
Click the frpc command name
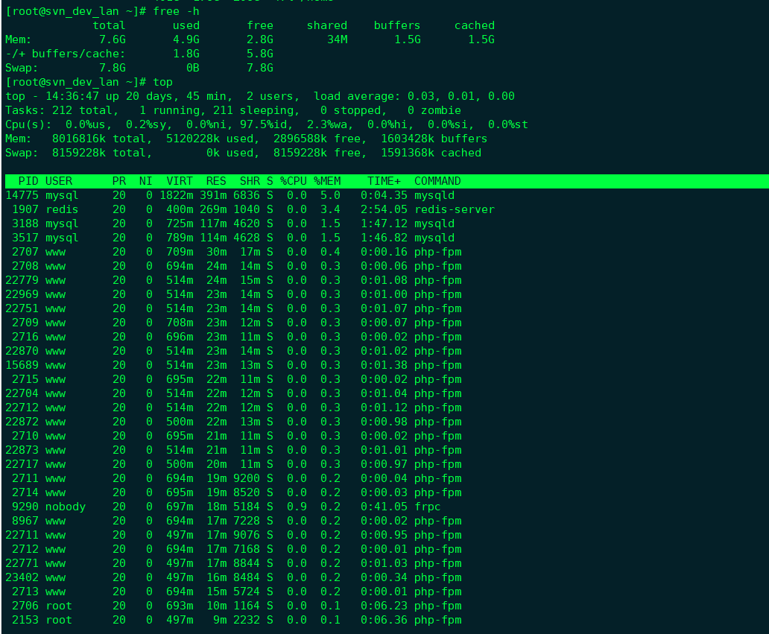coord(428,508)
